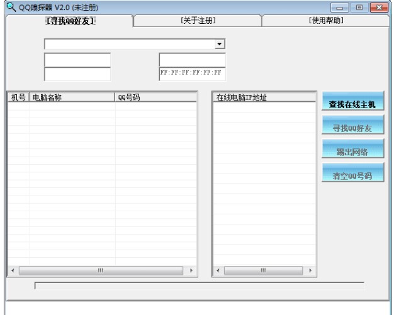Switch to the 寻找QQ好友 tab
This screenshot has height=315, width=394.
tap(70, 21)
